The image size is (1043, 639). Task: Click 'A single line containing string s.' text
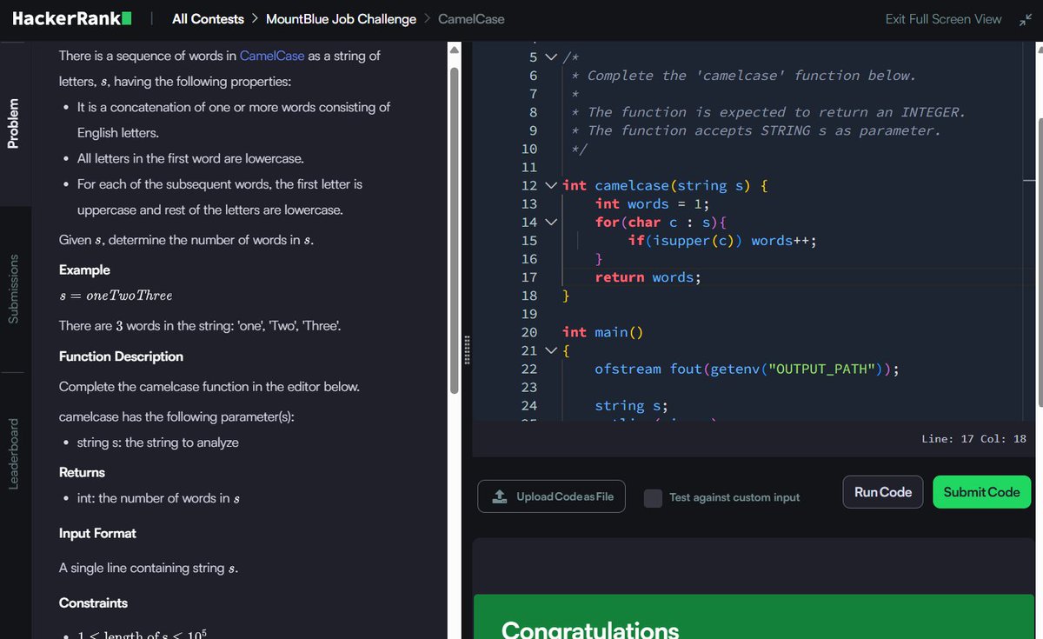149,568
